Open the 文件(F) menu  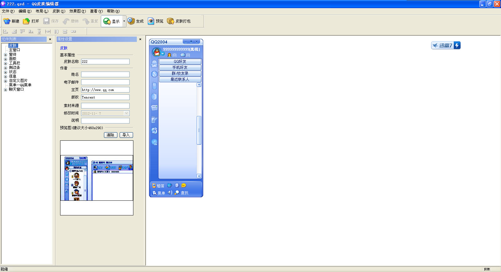coord(8,11)
